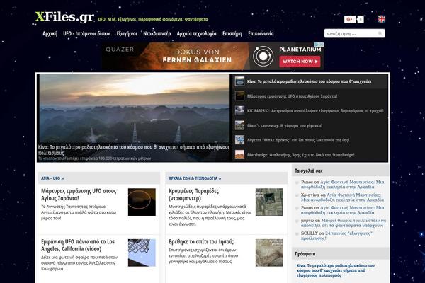The image size is (425, 283).
Task: Click comment bubble icon beside Χριστίνα
Action: pyautogui.click(x=297, y=195)
